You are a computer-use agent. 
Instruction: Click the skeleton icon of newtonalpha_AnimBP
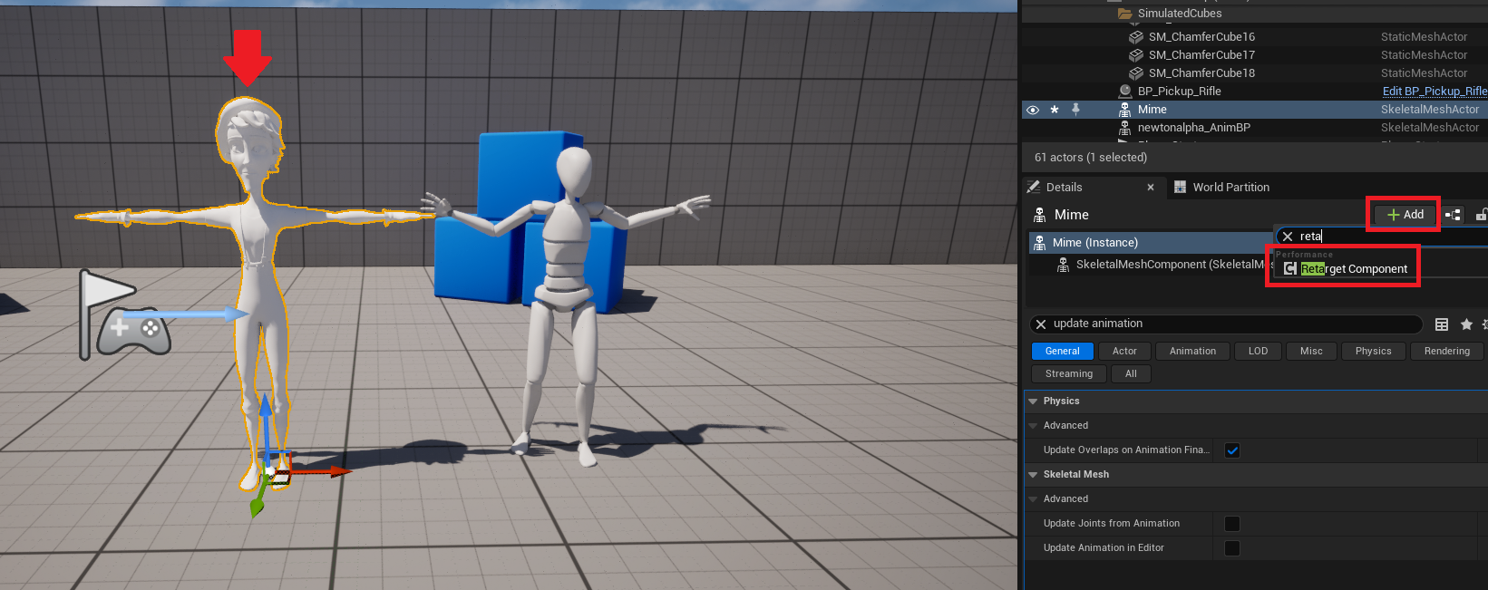point(1125,128)
